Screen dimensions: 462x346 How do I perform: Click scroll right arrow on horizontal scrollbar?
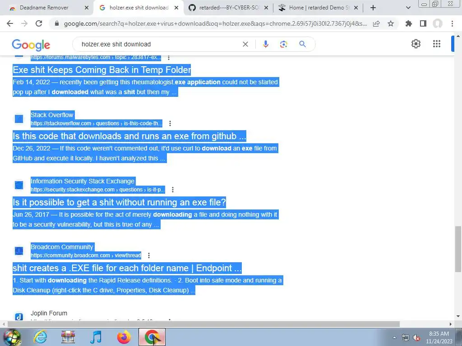pyautogui.click(x=451, y=324)
